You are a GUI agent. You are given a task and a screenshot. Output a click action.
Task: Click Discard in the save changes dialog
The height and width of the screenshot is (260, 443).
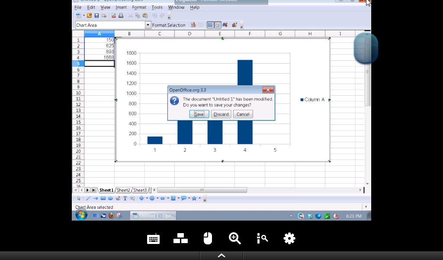point(221,114)
